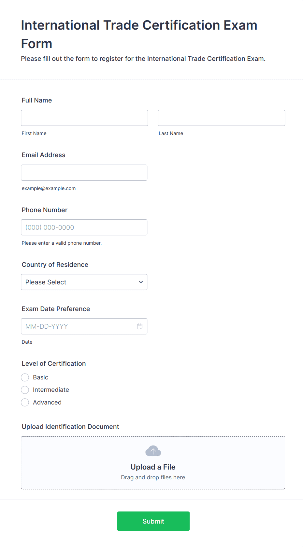This screenshot has width=303, height=547.
Task: Pick the Advanced certification option
Action: point(25,403)
